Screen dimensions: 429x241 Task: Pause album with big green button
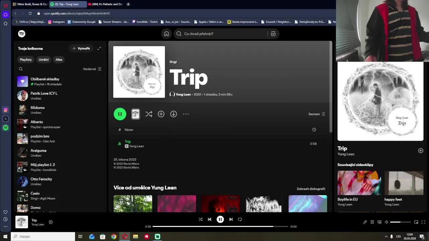pyautogui.click(x=120, y=114)
